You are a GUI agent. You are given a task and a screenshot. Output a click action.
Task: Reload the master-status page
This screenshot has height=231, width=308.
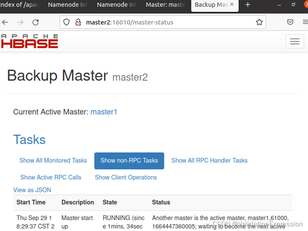click(36, 22)
